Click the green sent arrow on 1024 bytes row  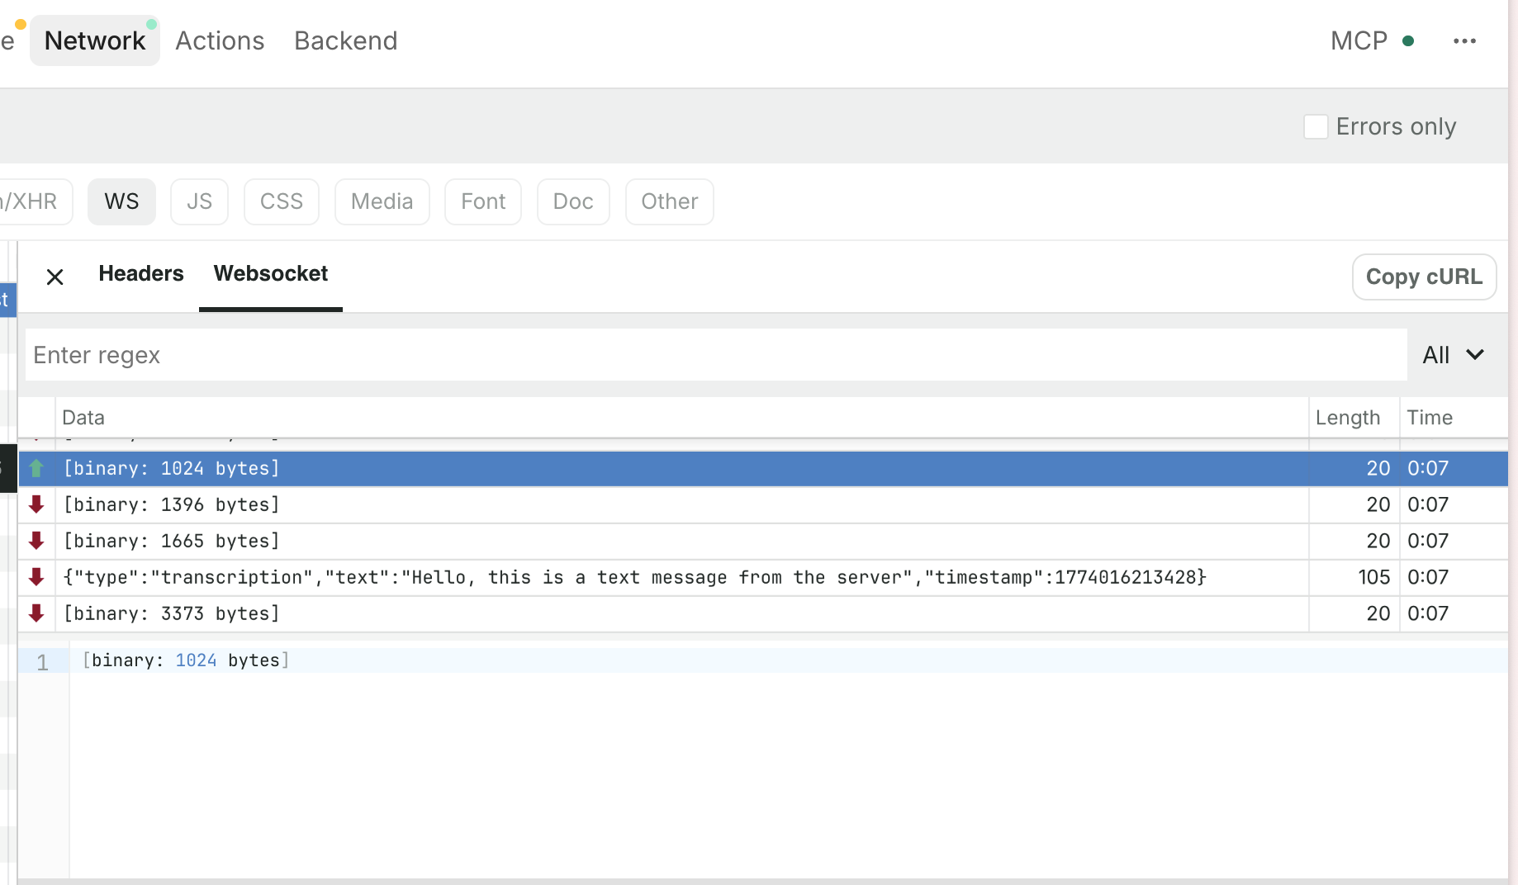(36, 468)
